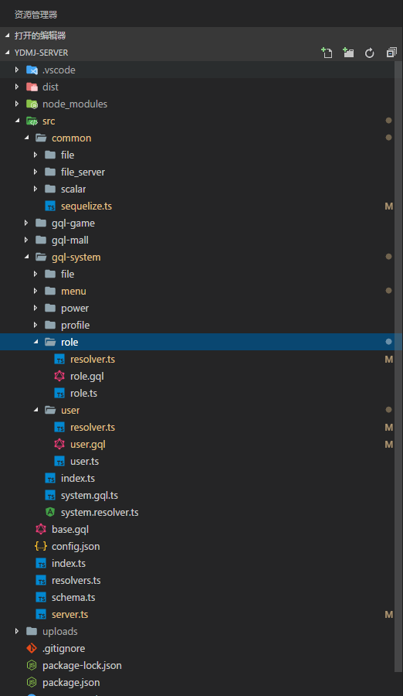403x696 pixels.
Task: Click the green node_modules folder icon
Action: [32, 104]
